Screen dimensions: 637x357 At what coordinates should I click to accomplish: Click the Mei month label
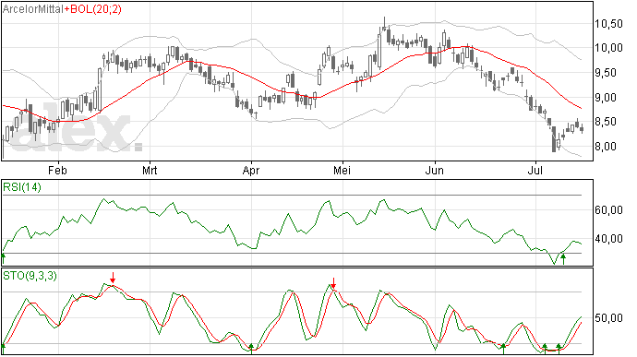(343, 170)
